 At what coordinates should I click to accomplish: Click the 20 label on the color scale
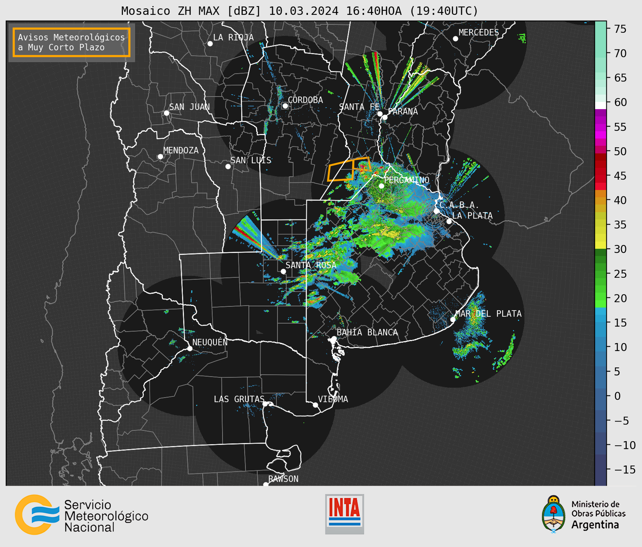click(620, 298)
